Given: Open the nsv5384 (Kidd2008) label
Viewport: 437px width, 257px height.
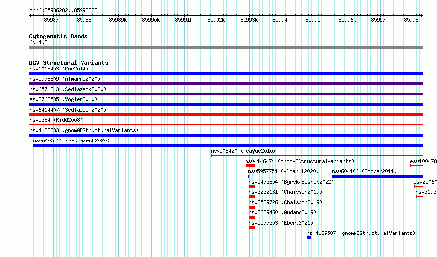Looking at the screenshot, I should (x=56, y=120).
